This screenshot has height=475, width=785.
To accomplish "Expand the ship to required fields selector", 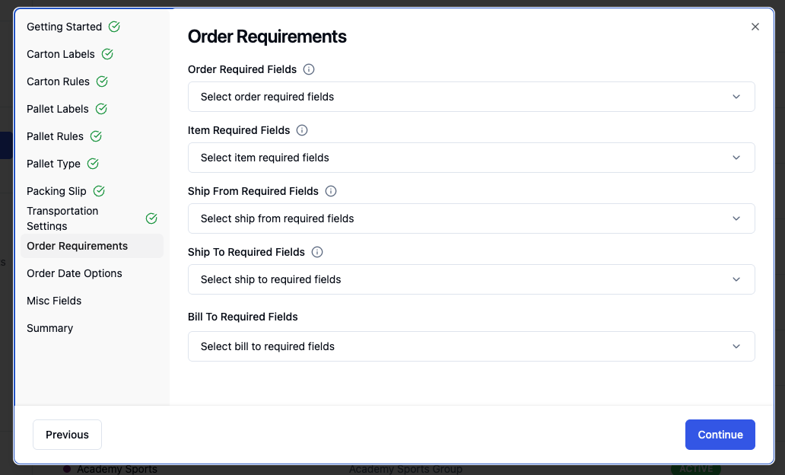I will 471,279.
